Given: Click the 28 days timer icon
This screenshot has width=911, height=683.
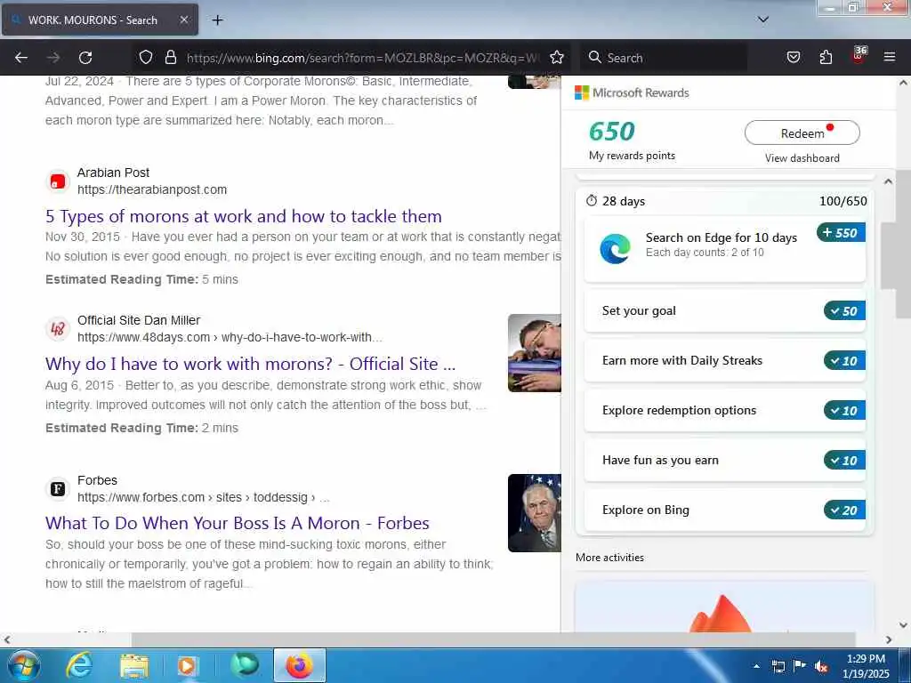Looking at the screenshot, I should click(x=592, y=201).
